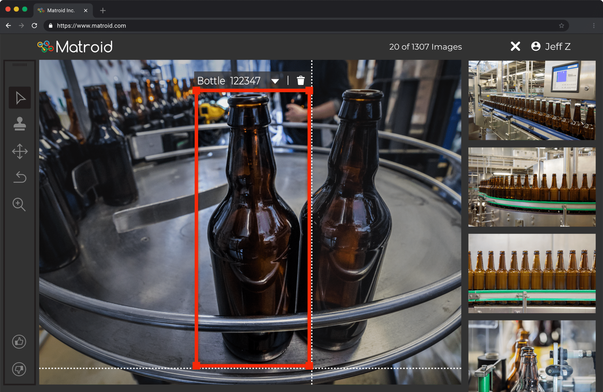Activate the move/pan tool
The image size is (603, 392).
point(20,151)
